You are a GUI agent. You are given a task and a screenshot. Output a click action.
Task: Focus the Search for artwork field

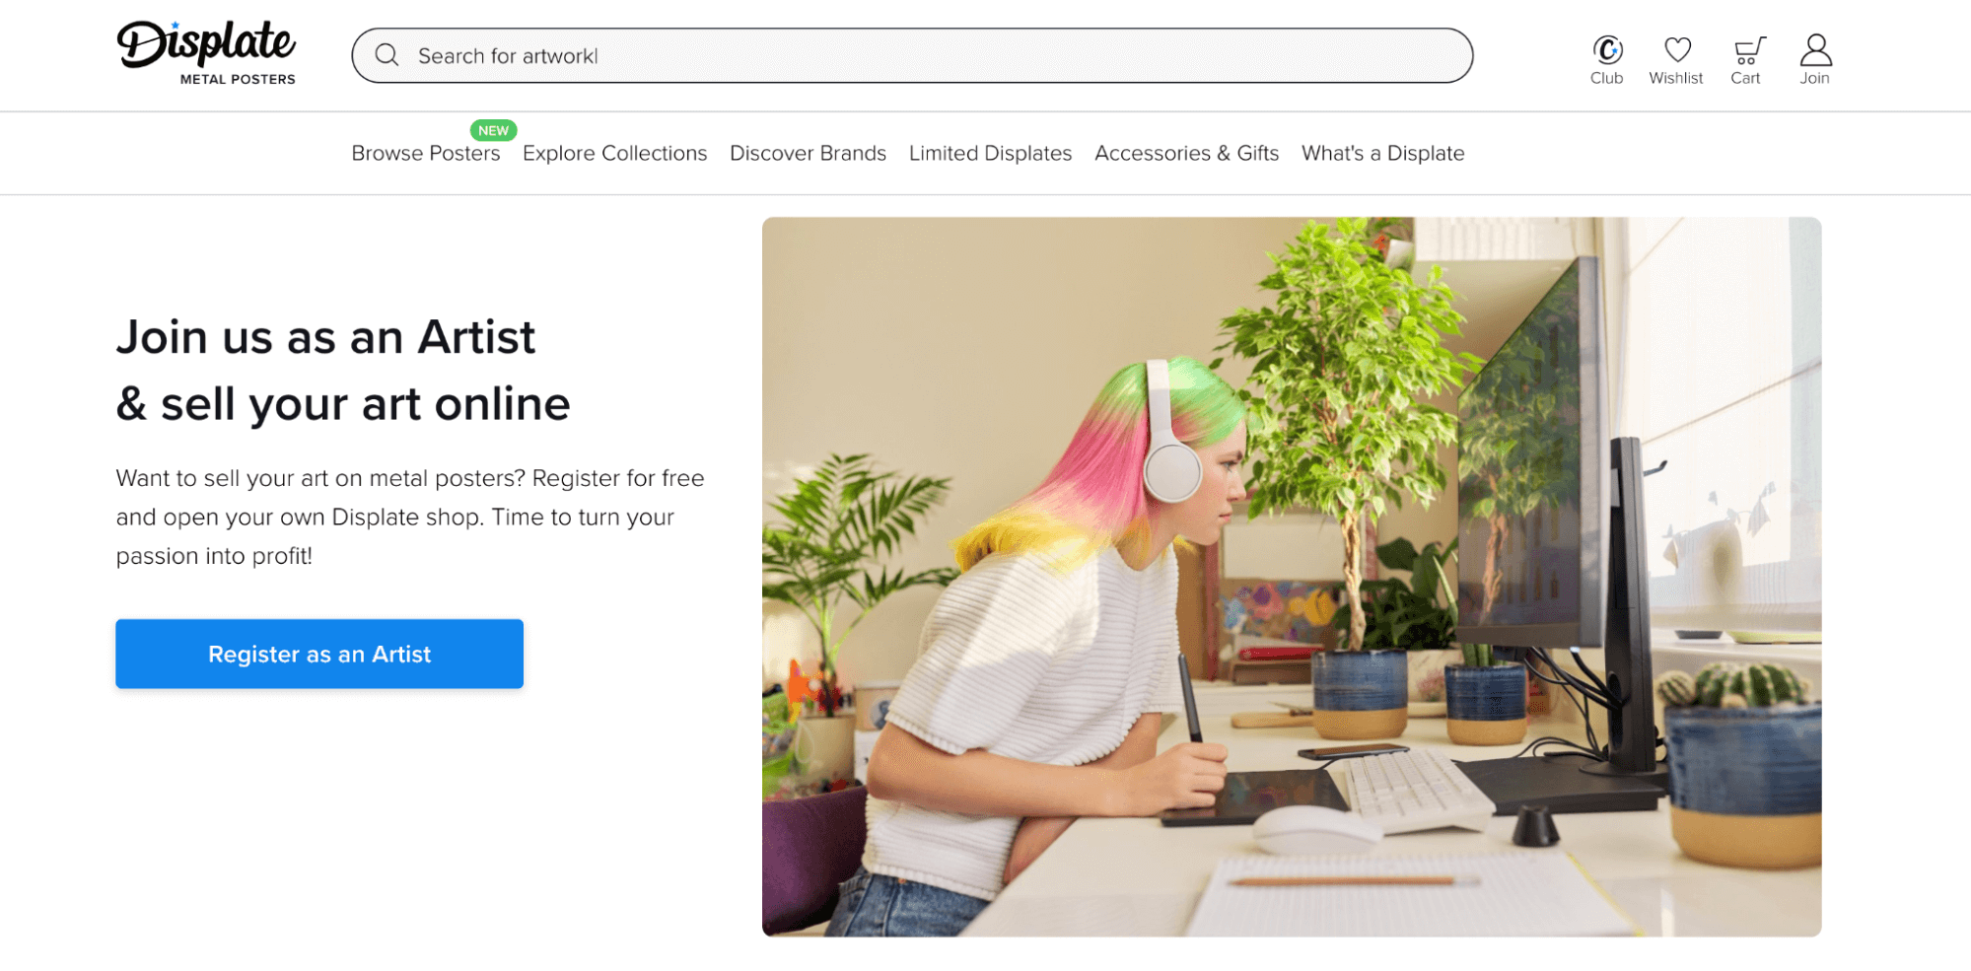(912, 55)
